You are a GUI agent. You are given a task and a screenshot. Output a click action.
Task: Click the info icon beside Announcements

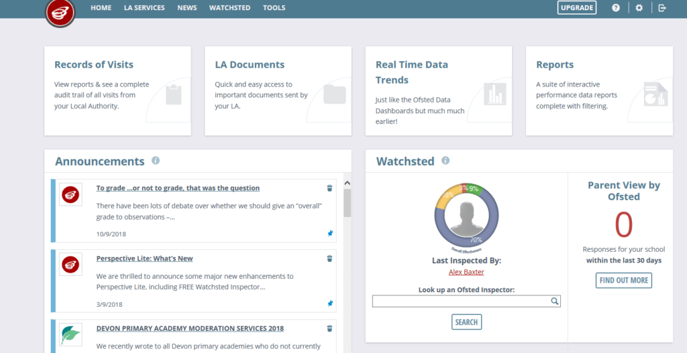pos(156,161)
